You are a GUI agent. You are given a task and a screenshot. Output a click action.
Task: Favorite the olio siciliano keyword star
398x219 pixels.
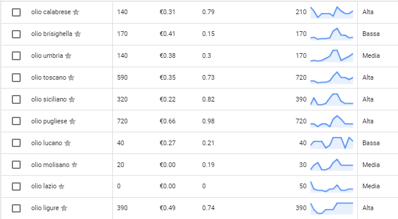[72, 99]
